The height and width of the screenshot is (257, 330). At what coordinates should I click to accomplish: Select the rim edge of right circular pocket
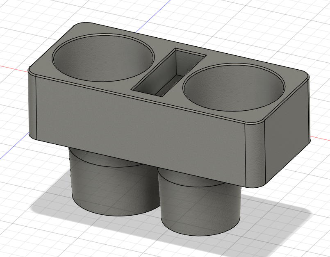pyautogui.click(x=234, y=87)
